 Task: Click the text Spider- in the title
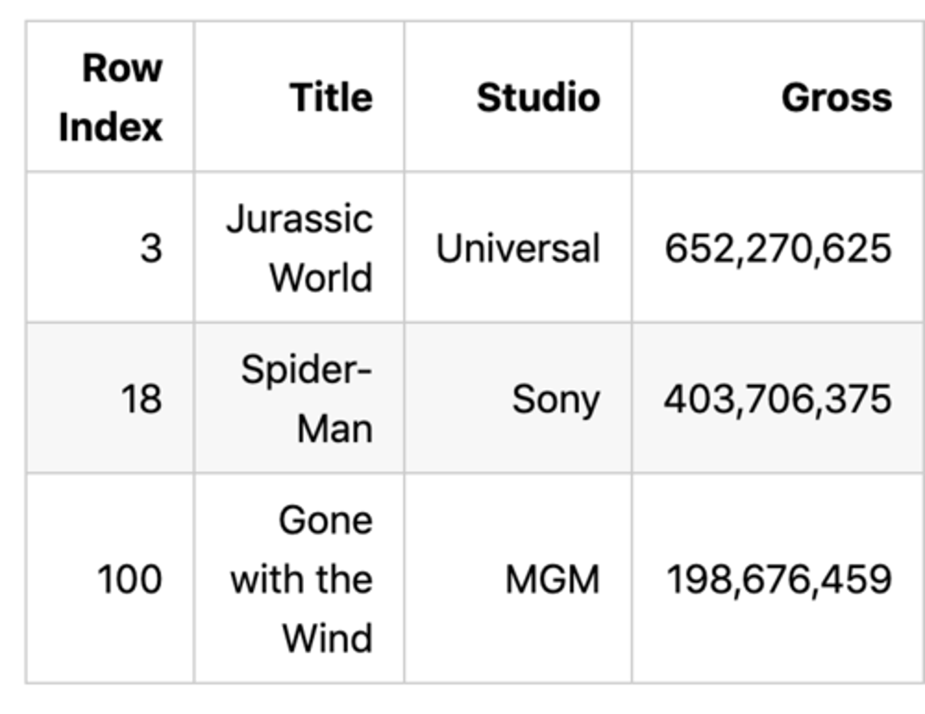pos(306,370)
